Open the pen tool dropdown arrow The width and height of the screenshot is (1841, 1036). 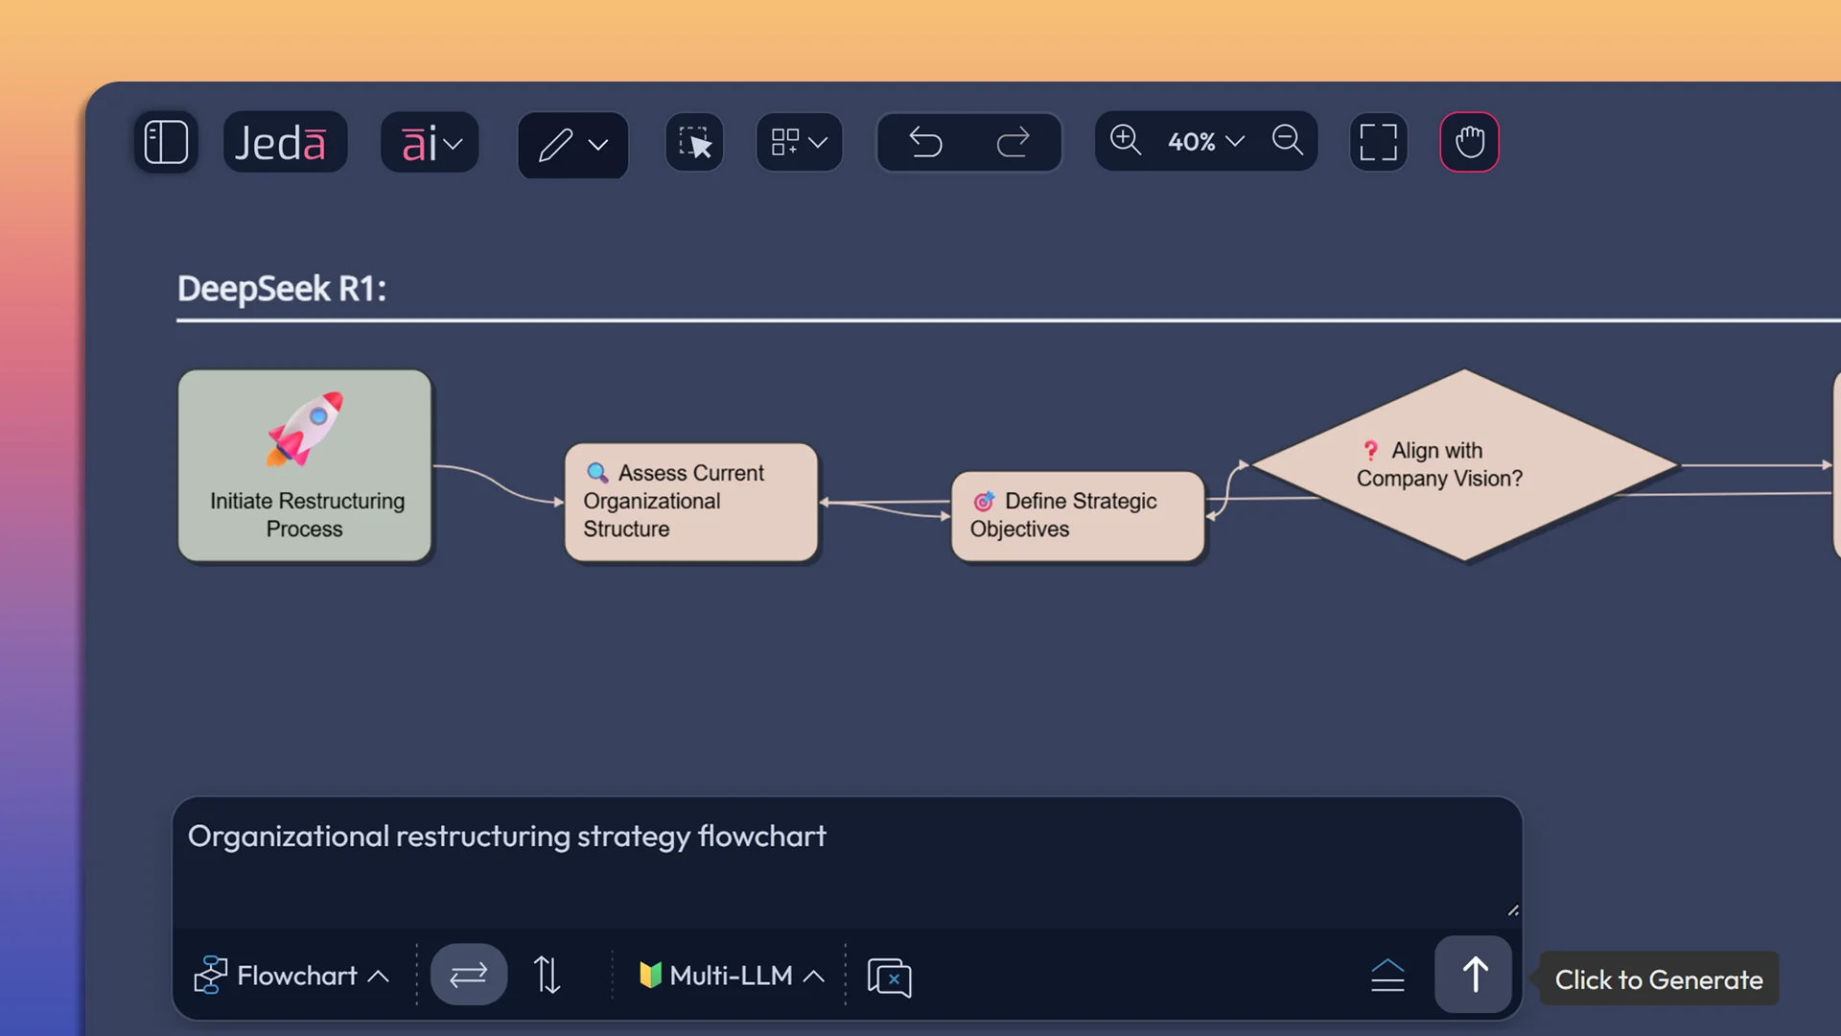[599, 146]
